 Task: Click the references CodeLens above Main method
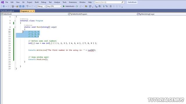[28, 25]
